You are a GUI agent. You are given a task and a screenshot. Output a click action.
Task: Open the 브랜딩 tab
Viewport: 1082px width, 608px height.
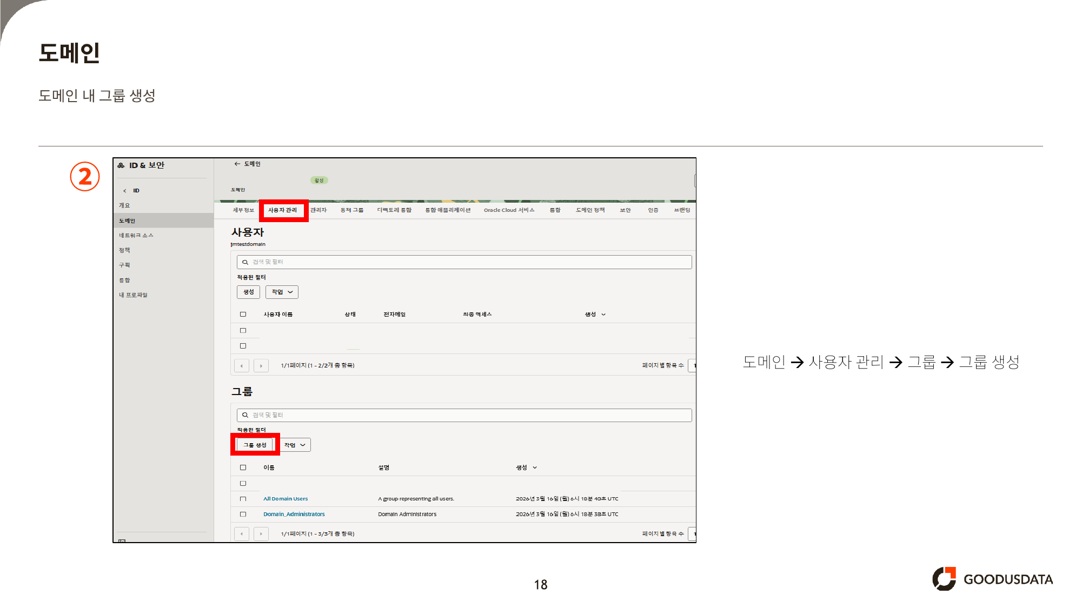click(682, 210)
